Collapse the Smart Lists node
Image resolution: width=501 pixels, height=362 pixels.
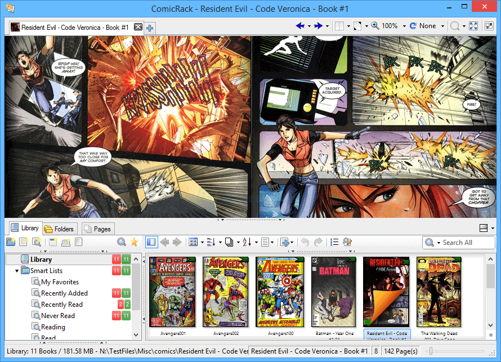coord(17,271)
